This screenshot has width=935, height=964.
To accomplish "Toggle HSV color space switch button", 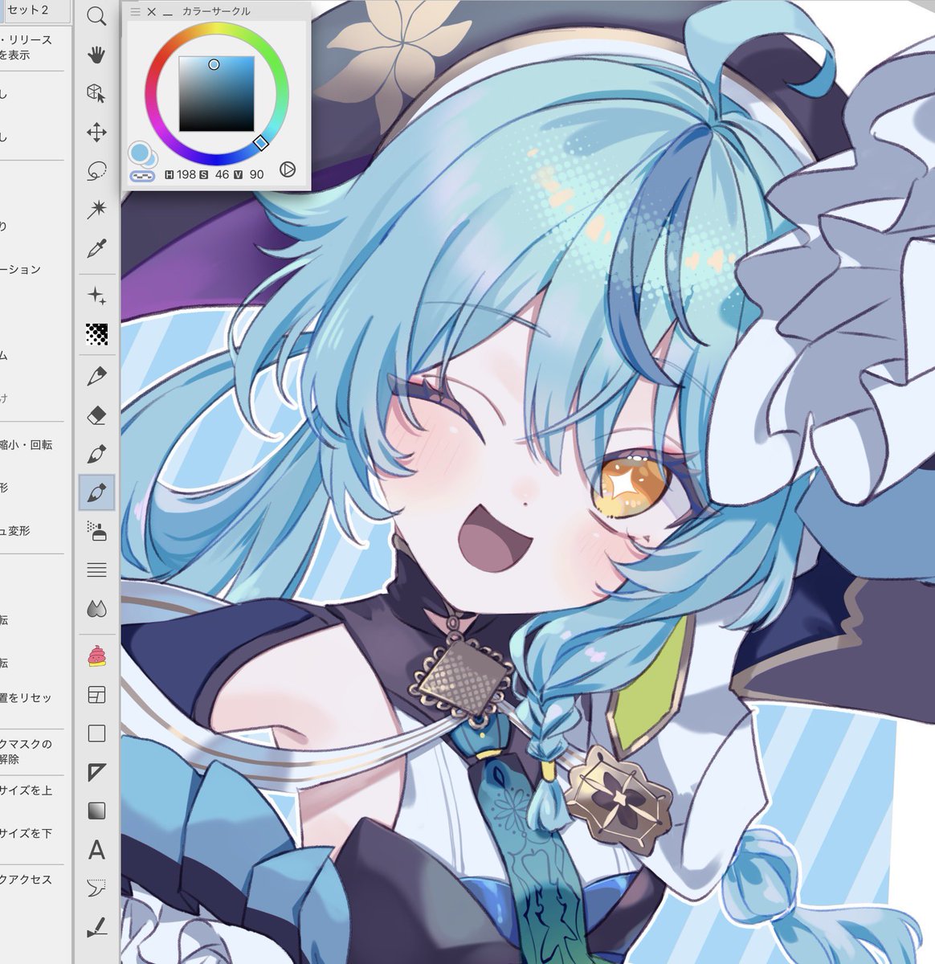I will tap(288, 170).
